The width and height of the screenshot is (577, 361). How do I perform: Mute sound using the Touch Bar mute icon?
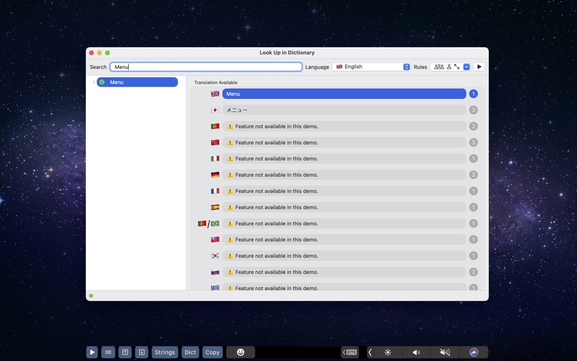[x=445, y=352]
